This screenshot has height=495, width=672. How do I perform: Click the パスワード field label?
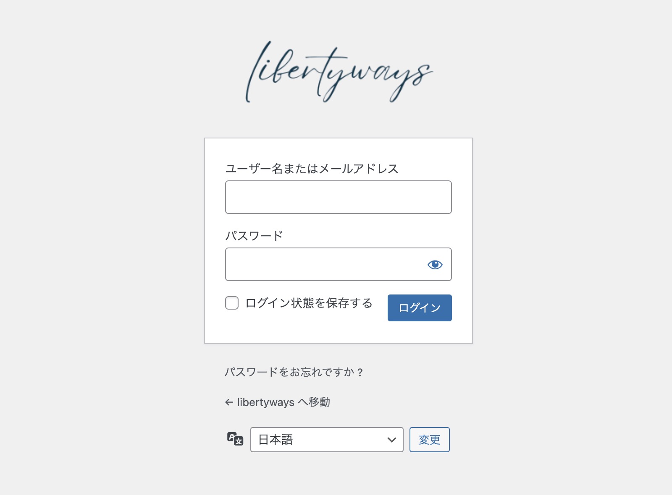point(254,236)
